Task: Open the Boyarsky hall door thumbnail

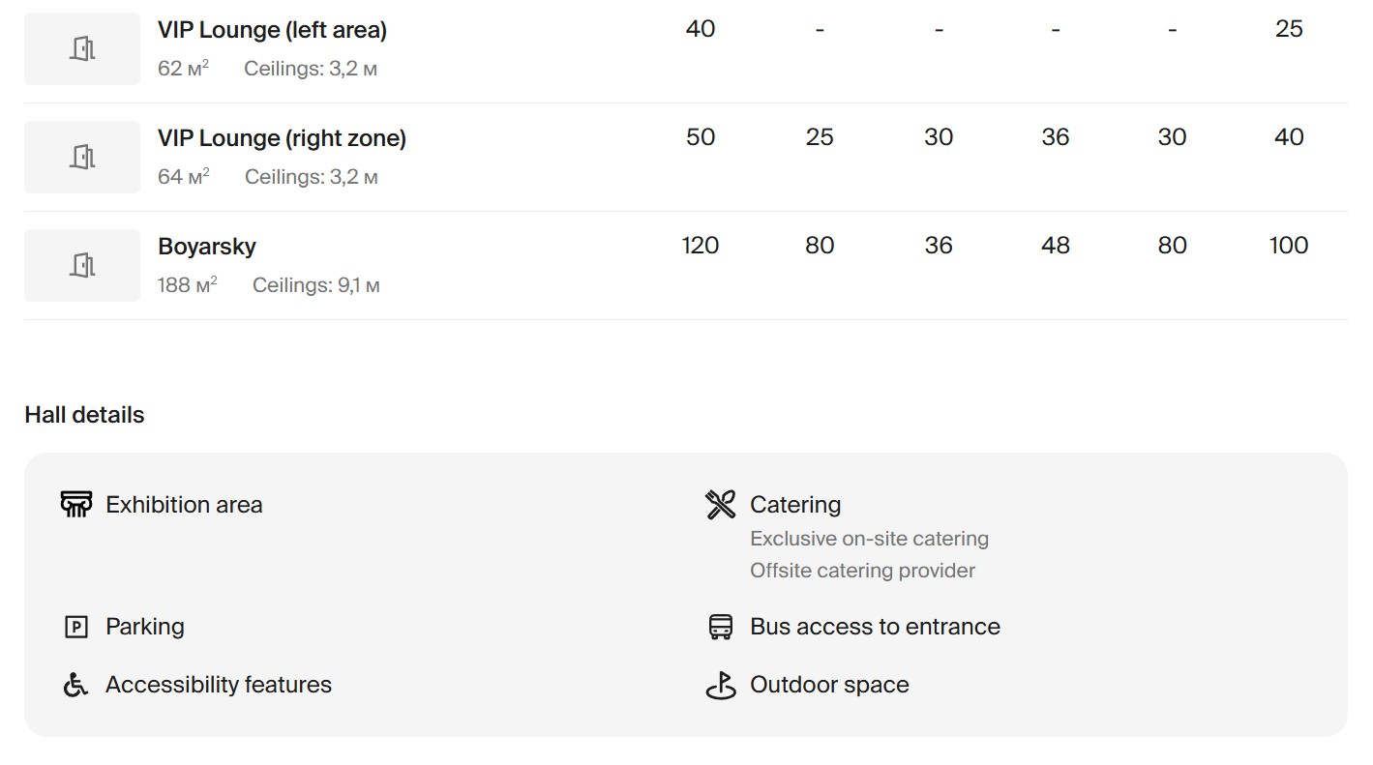Action: point(82,265)
